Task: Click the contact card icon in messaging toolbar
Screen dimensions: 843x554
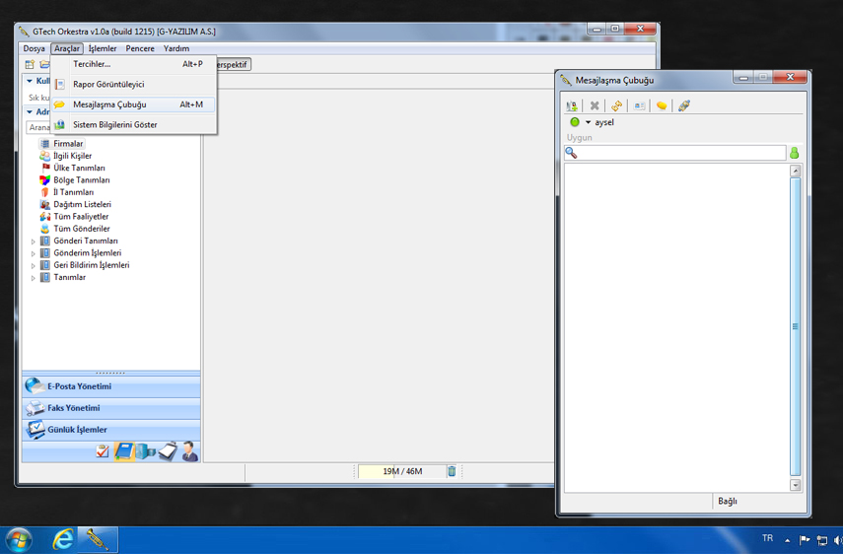Action: point(639,105)
